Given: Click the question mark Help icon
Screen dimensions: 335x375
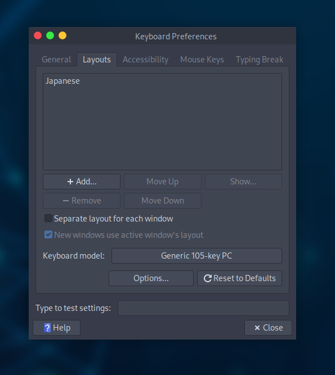Looking at the screenshot, I should 47,328.
